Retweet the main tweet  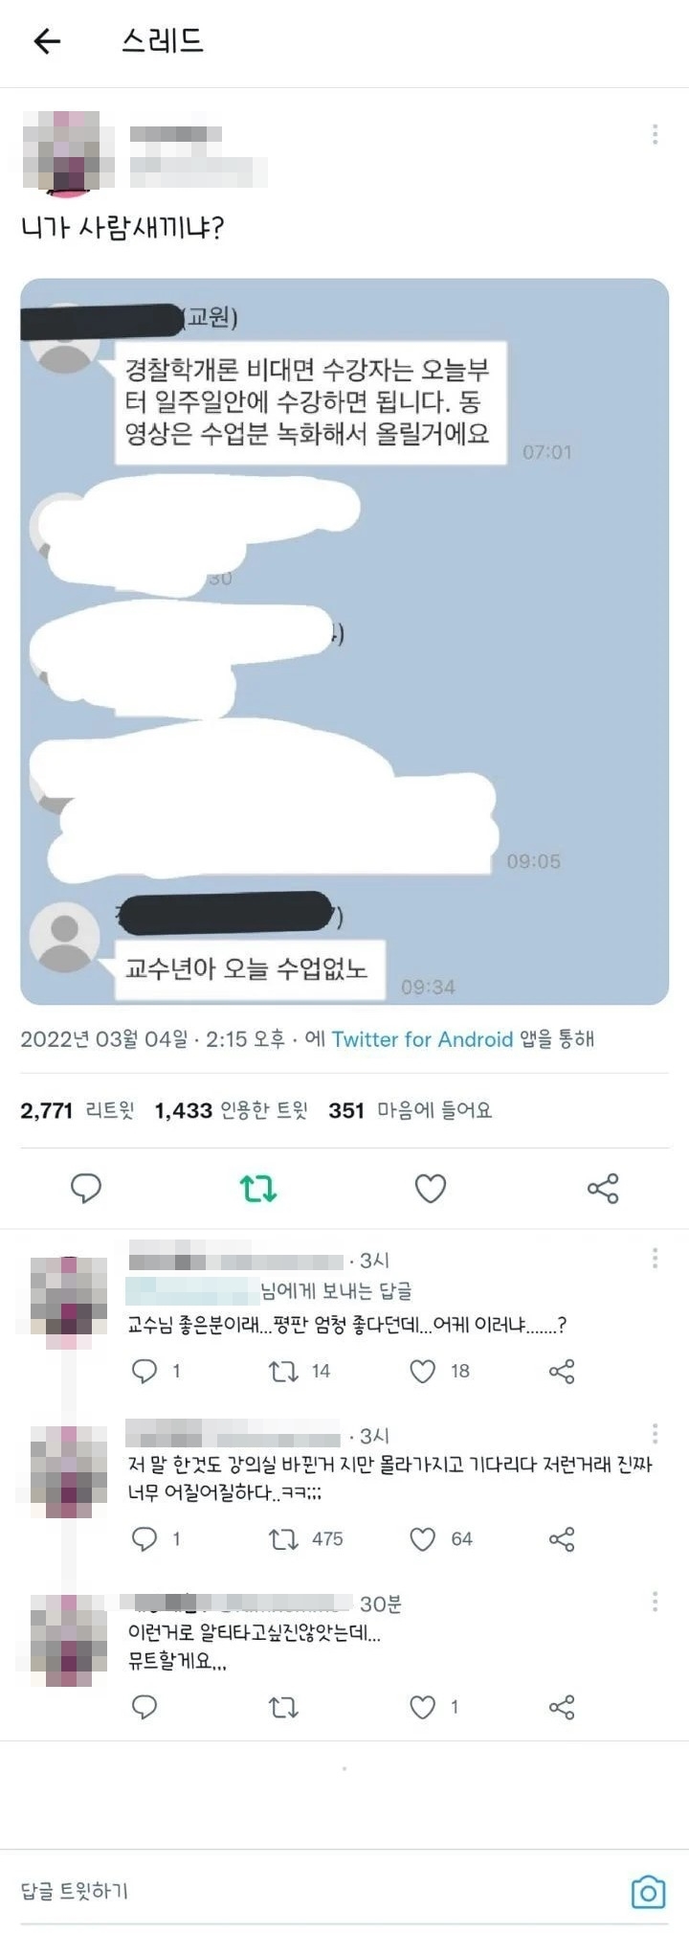[x=258, y=1189]
